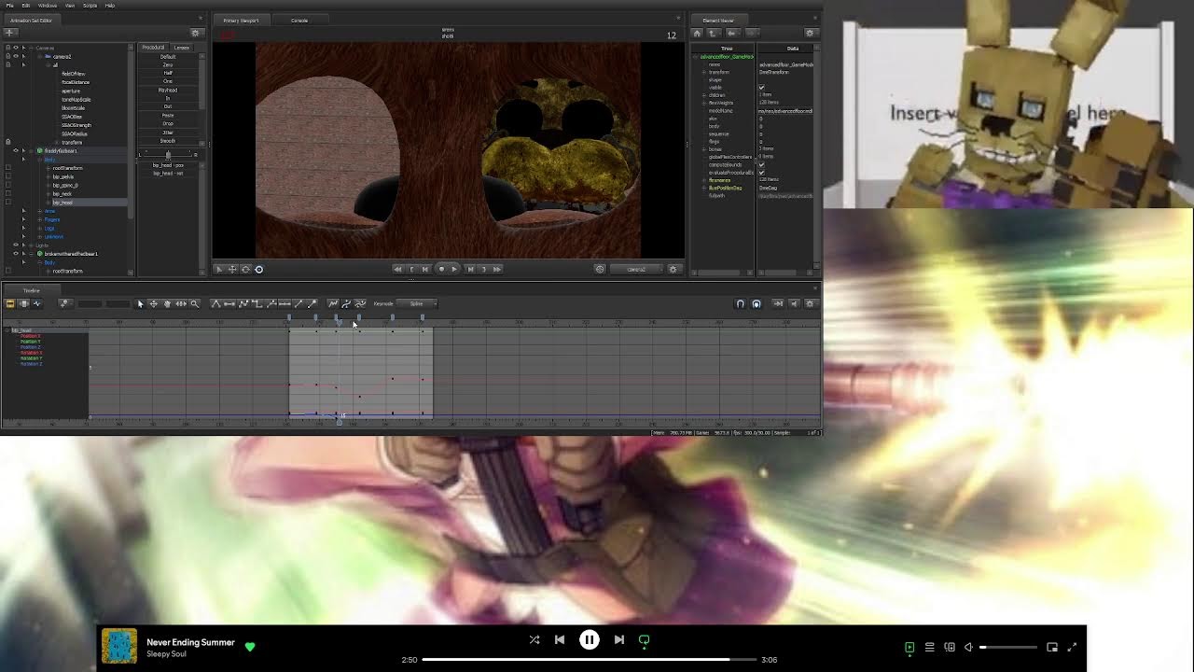1194x672 pixels.
Task: Click the Element Viewer home icon
Action: (697, 33)
